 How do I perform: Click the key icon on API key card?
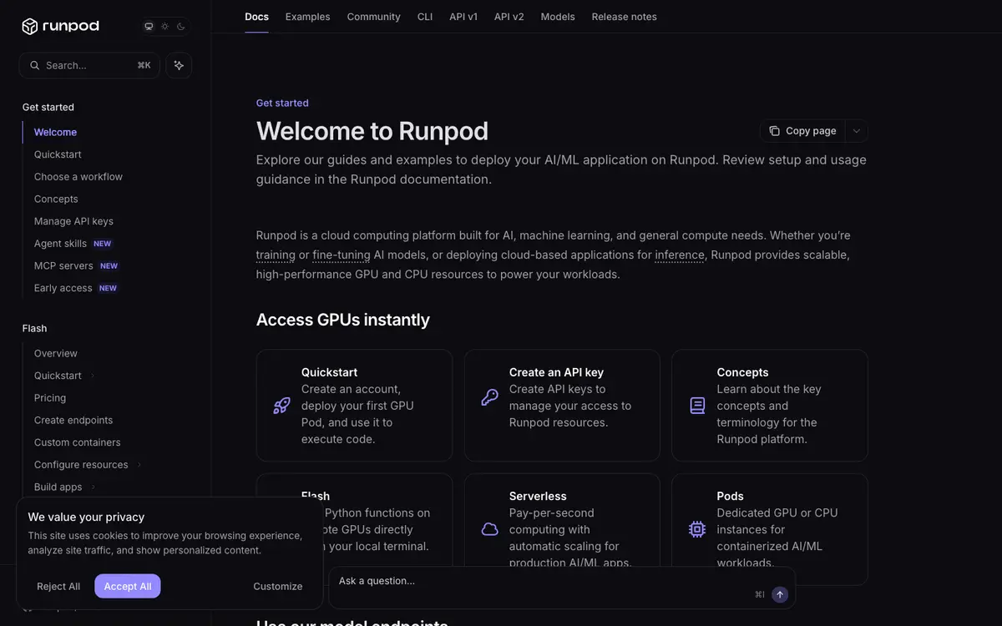[489, 397]
